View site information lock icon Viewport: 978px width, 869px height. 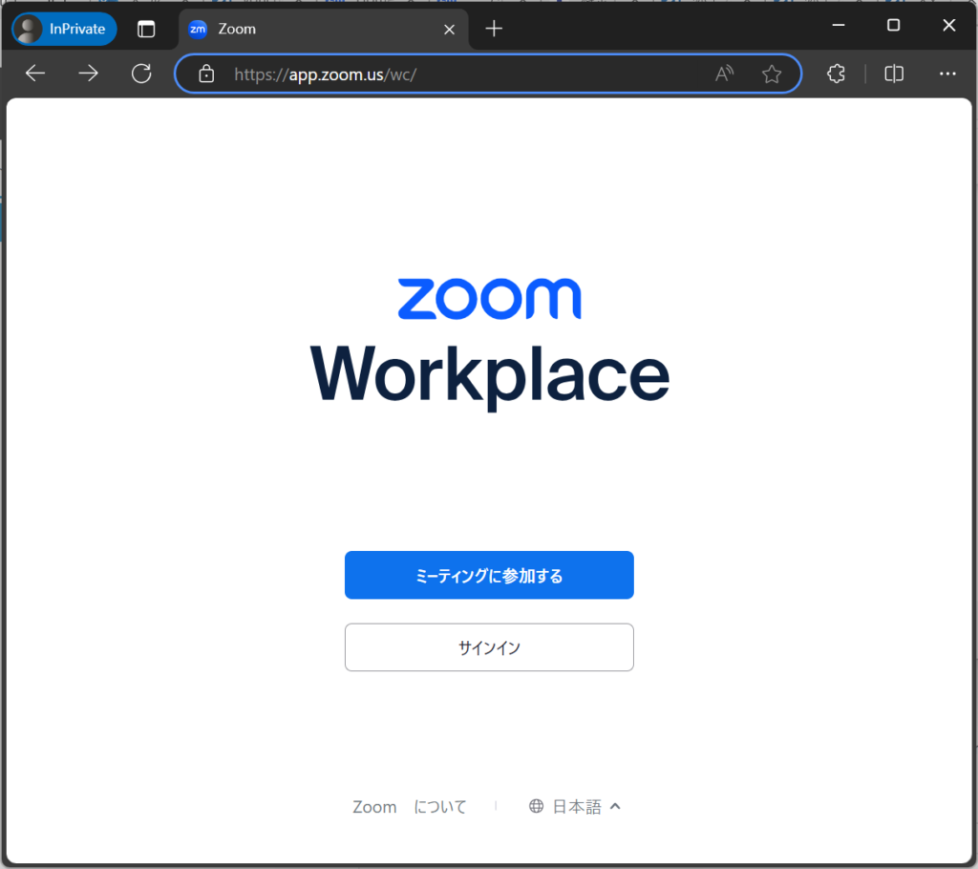coord(206,74)
